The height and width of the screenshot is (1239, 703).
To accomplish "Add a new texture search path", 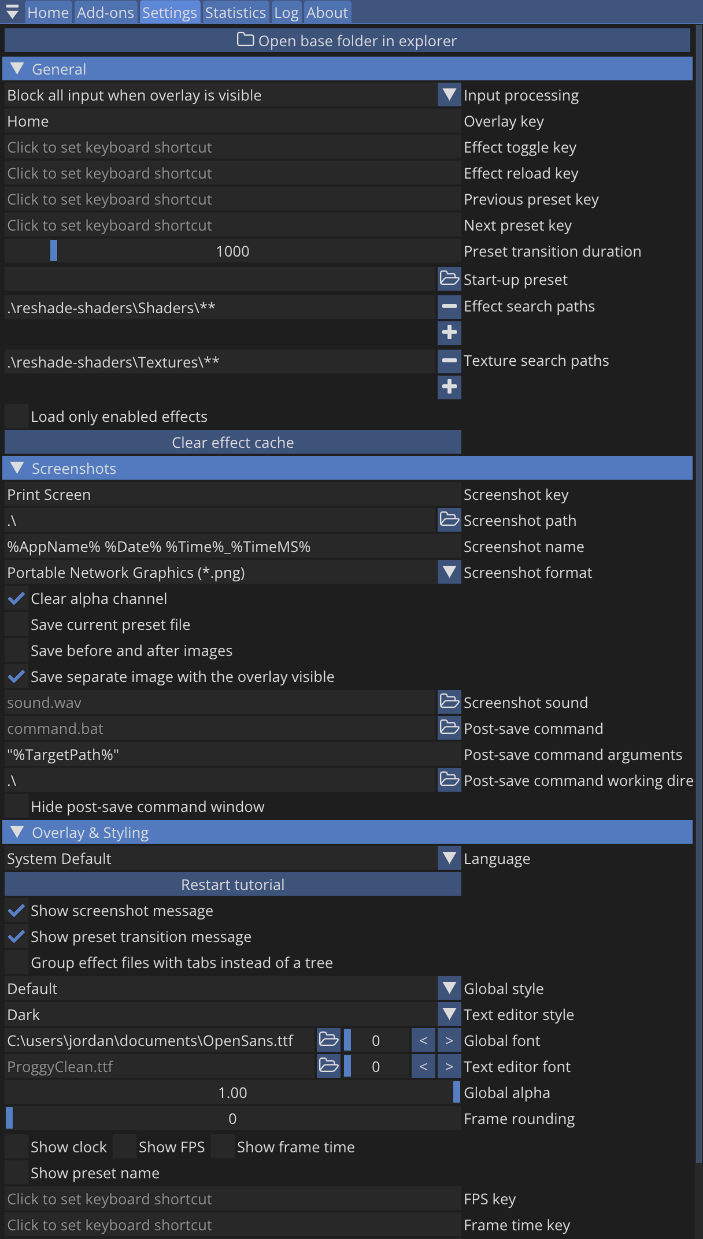I will pyautogui.click(x=449, y=387).
